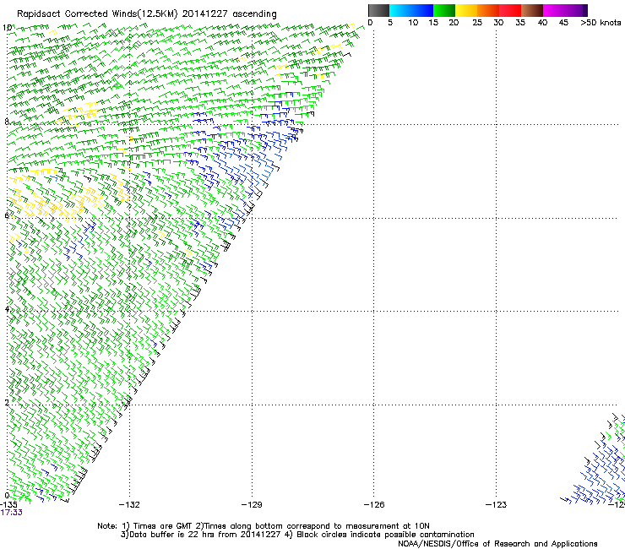Click the magenta-purple 40-50 knots color segment

(565, 10)
